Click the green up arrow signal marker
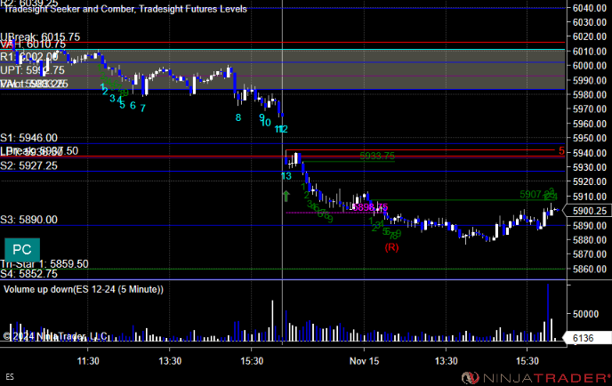The height and width of the screenshot is (386, 612). pyautogui.click(x=286, y=196)
